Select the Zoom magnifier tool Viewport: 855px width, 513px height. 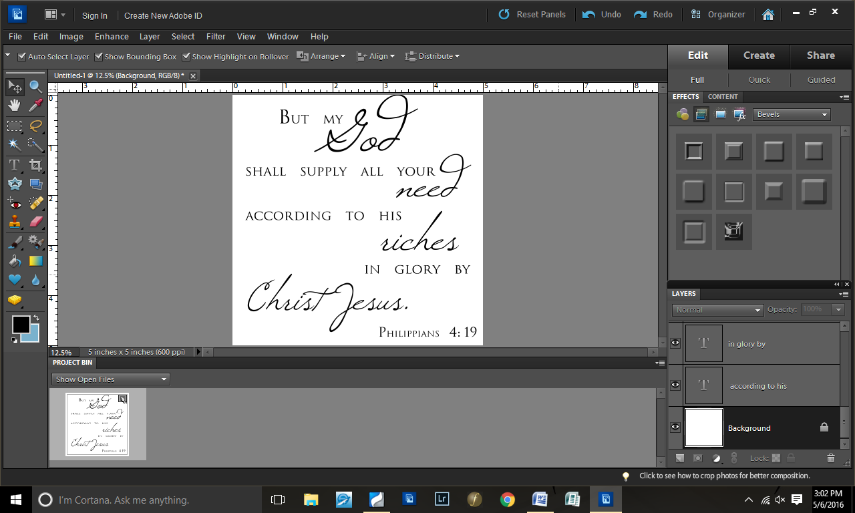tap(35, 86)
